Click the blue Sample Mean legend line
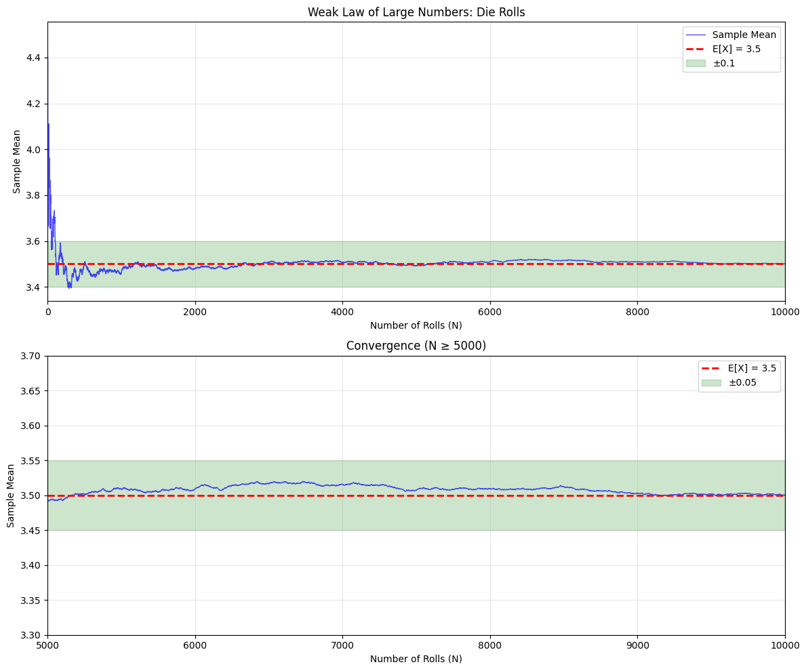 point(696,35)
